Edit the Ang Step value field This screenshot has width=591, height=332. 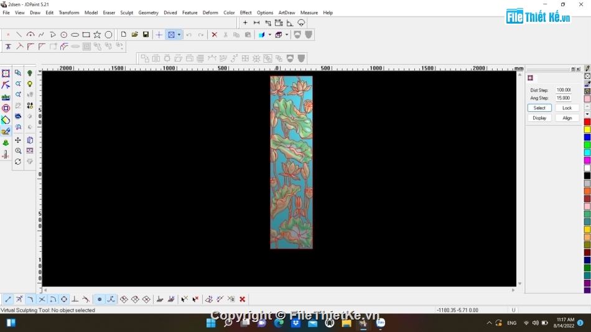pyautogui.click(x=564, y=98)
